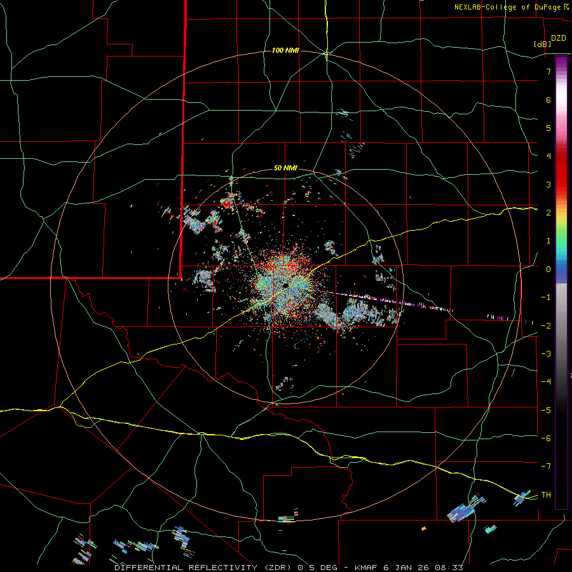Click value 4 on the color scale

click(548, 156)
